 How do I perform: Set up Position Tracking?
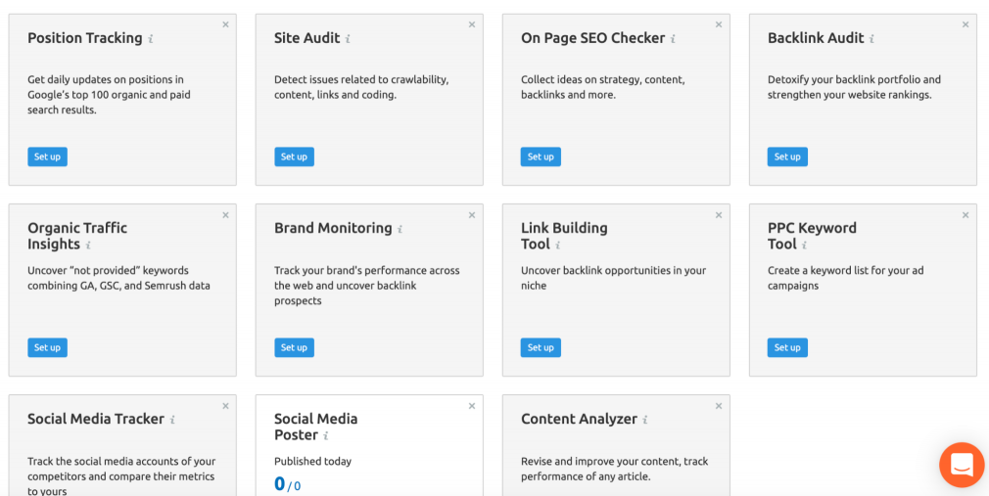pos(47,157)
